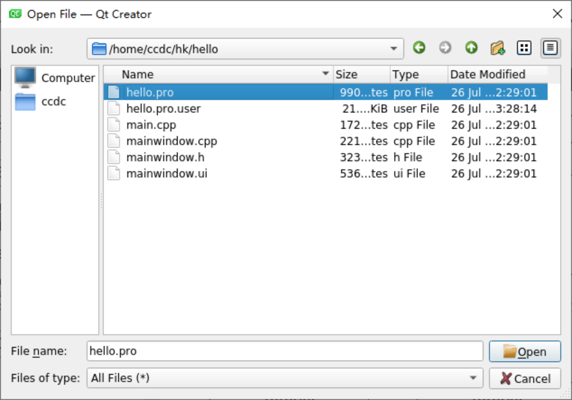
Task: Go up to the parent directory
Action: 471,49
